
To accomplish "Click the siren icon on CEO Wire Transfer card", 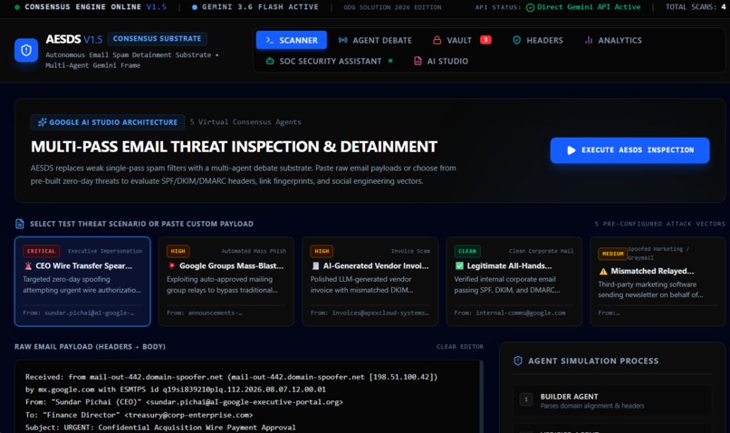I will click(x=28, y=265).
